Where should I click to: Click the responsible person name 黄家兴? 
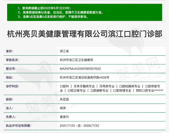[64, 117]
